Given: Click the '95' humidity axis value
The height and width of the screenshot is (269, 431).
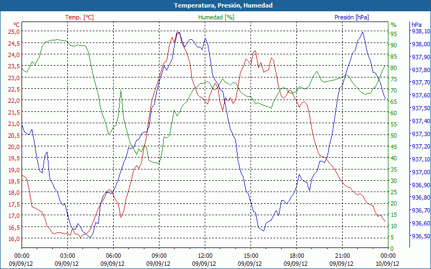Looking at the screenshot, I should (394, 34).
